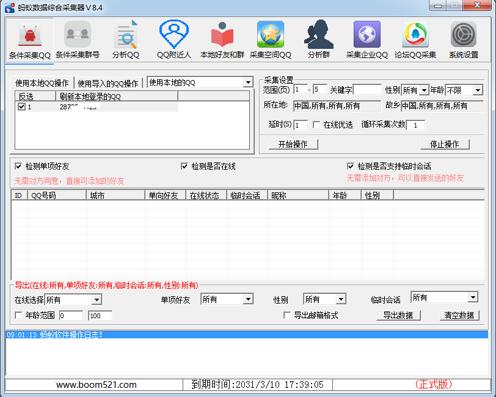Expand the export 性别 dropdown
This screenshot has width=496, height=397.
tap(341, 299)
